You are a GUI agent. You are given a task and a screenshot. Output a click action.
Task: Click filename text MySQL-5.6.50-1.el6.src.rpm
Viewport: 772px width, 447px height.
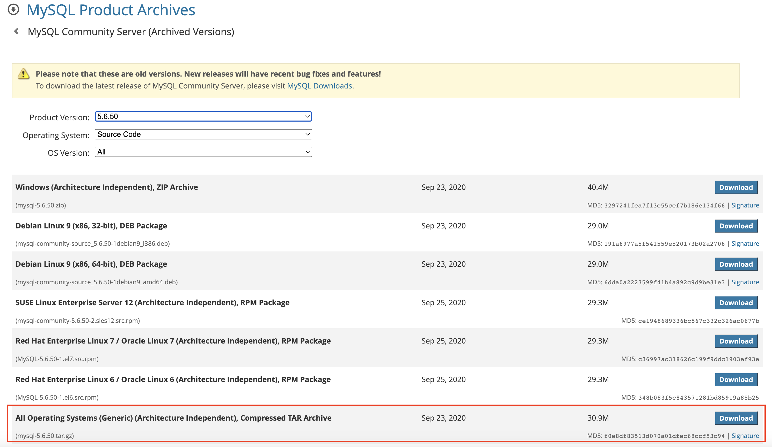coord(57,397)
